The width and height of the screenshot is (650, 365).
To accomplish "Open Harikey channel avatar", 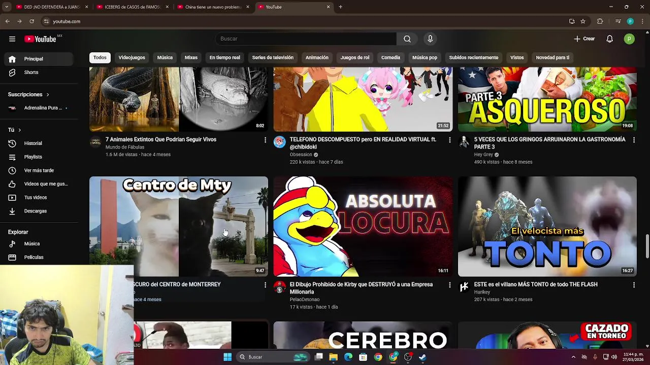I will (464, 287).
